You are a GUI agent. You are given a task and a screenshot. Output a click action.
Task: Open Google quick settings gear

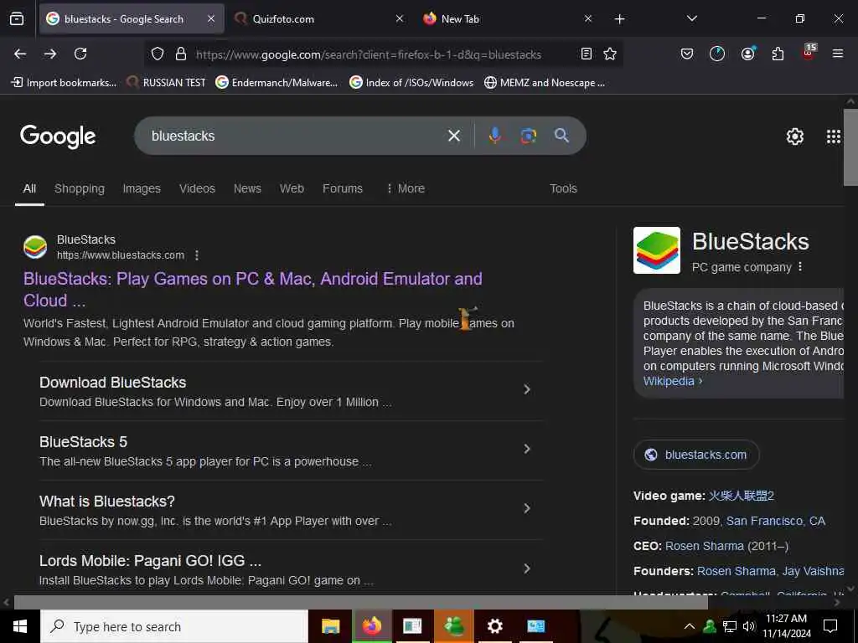click(x=794, y=136)
